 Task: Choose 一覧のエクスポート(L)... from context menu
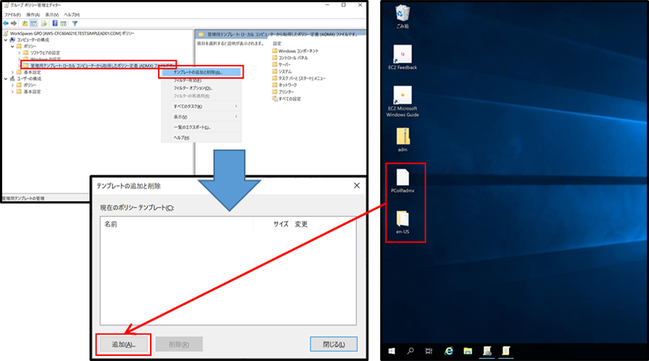click(x=201, y=127)
